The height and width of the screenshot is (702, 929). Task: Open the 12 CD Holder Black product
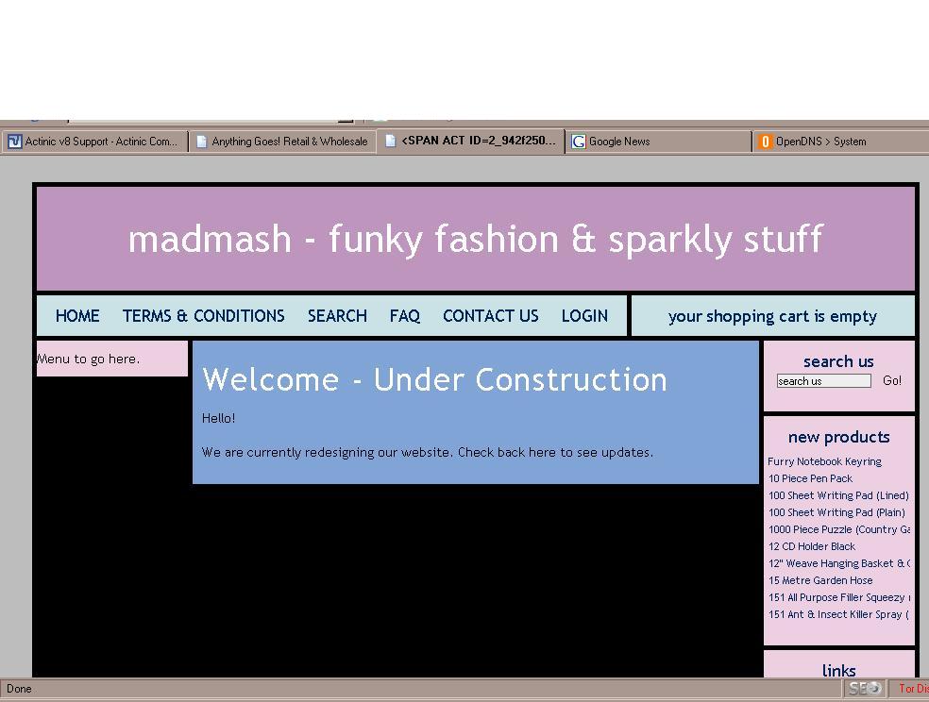pyautogui.click(x=811, y=546)
